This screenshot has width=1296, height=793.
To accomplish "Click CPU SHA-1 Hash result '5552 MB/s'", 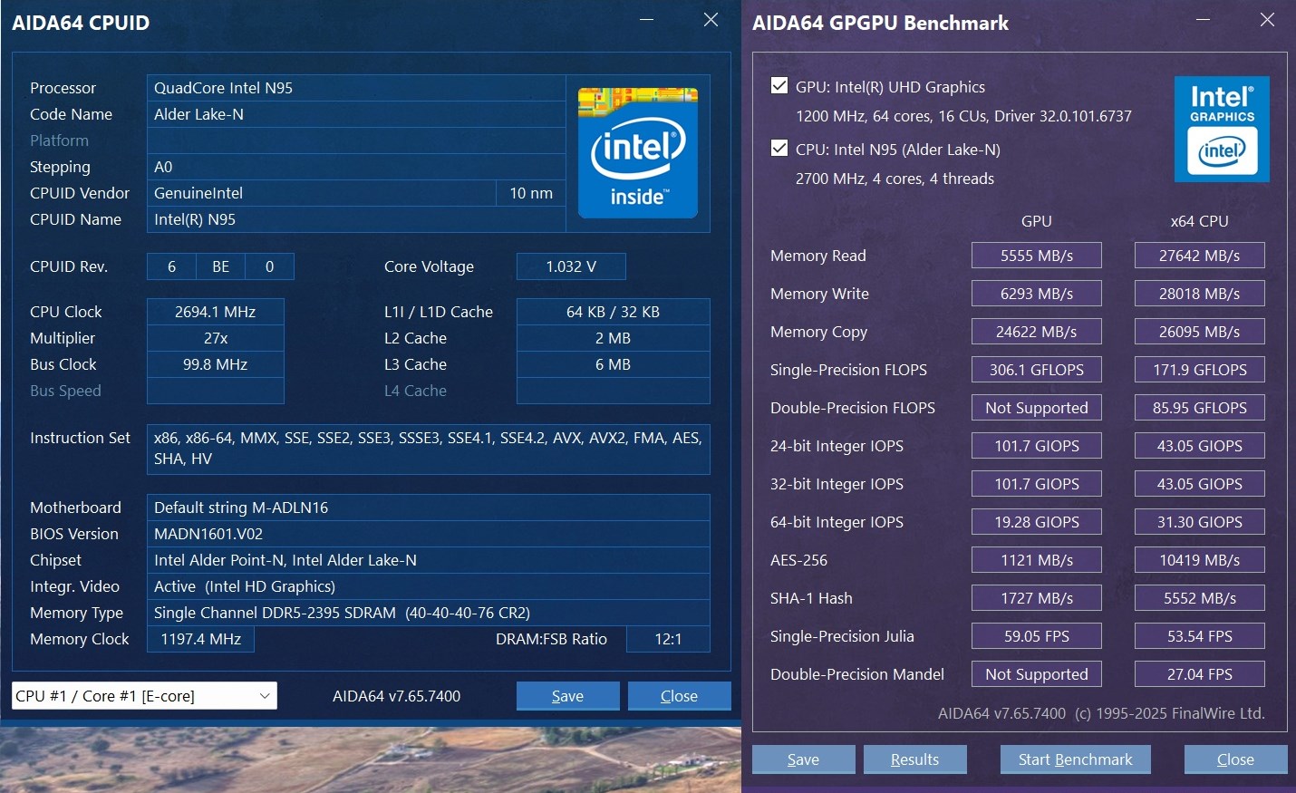I will (x=1200, y=598).
